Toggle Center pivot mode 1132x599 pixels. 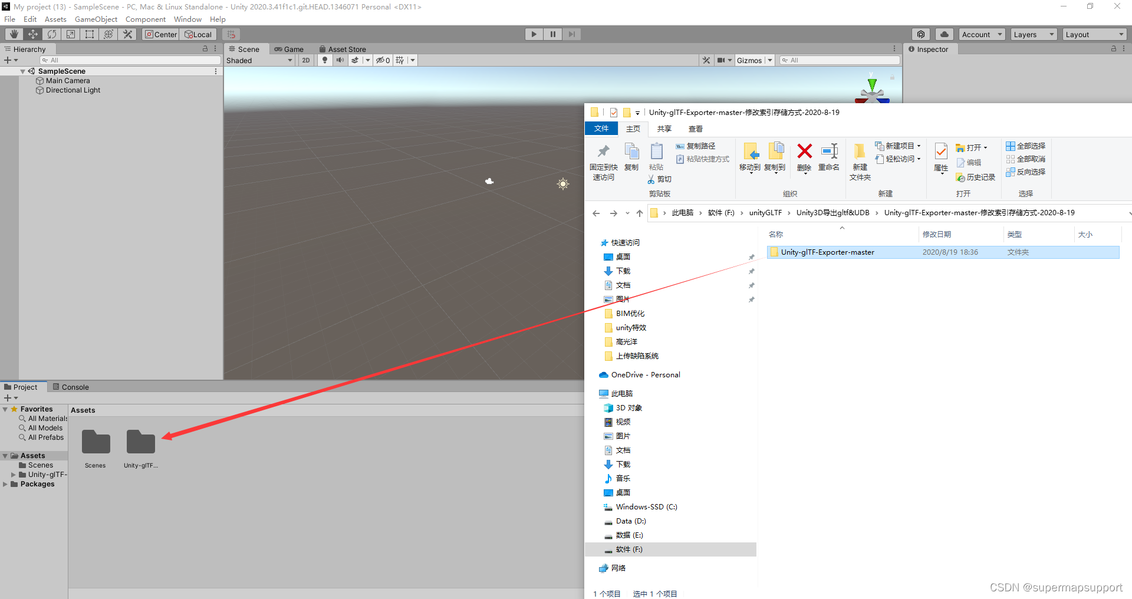pyautogui.click(x=160, y=34)
